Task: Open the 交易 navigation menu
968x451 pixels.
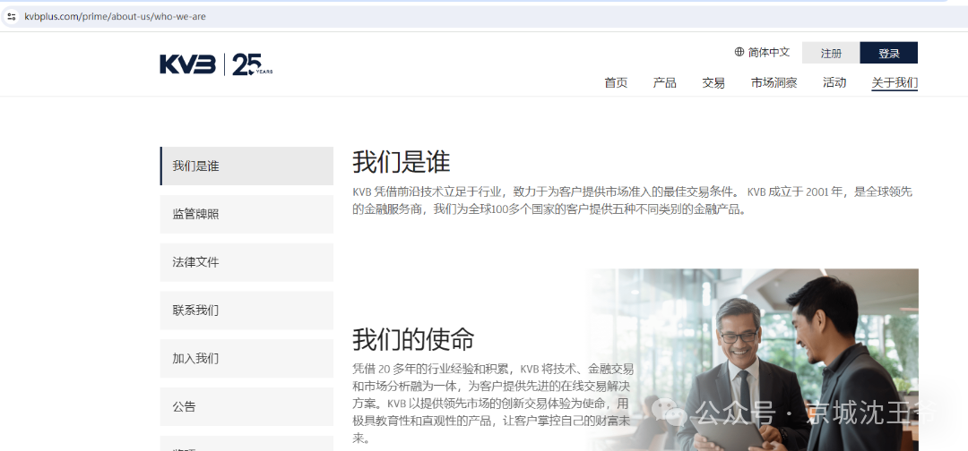Action: (713, 83)
